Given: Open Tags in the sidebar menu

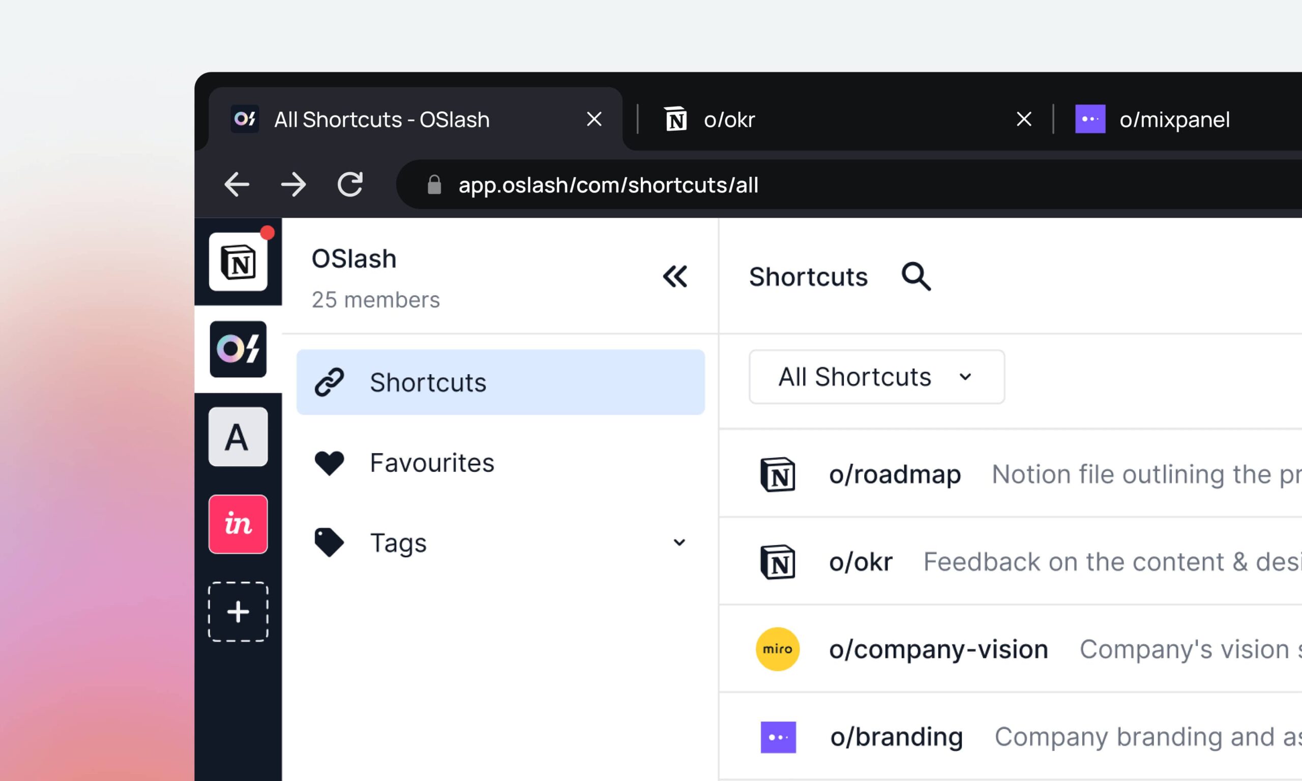Looking at the screenshot, I should [x=500, y=543].
